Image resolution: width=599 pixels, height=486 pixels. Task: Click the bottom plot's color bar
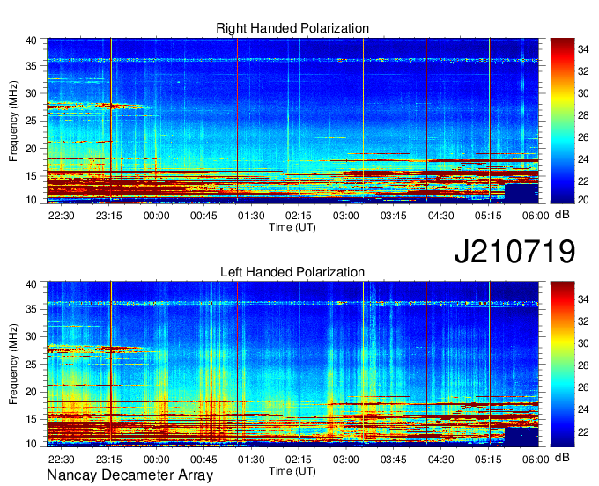562,364
